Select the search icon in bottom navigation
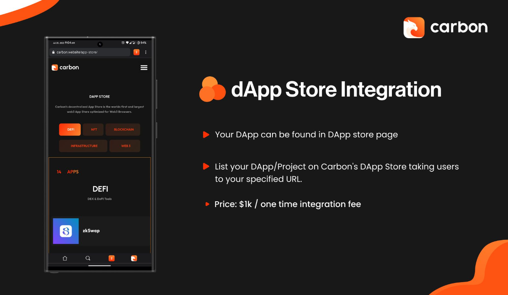 88,258
